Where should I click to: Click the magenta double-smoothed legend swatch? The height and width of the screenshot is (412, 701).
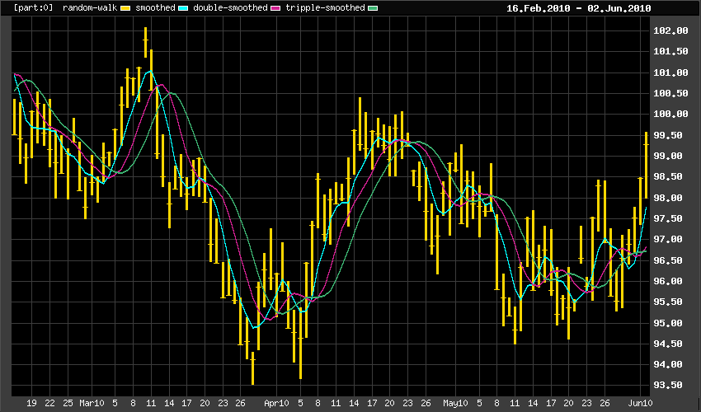[x=275, y=8]
